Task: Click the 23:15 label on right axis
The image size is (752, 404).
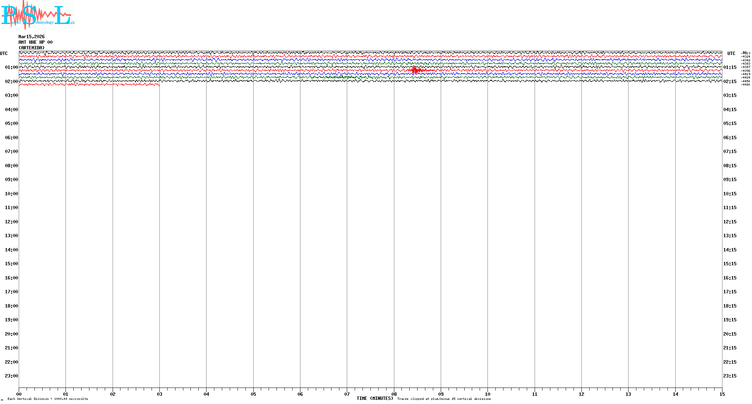Action: tap(730, 376)
